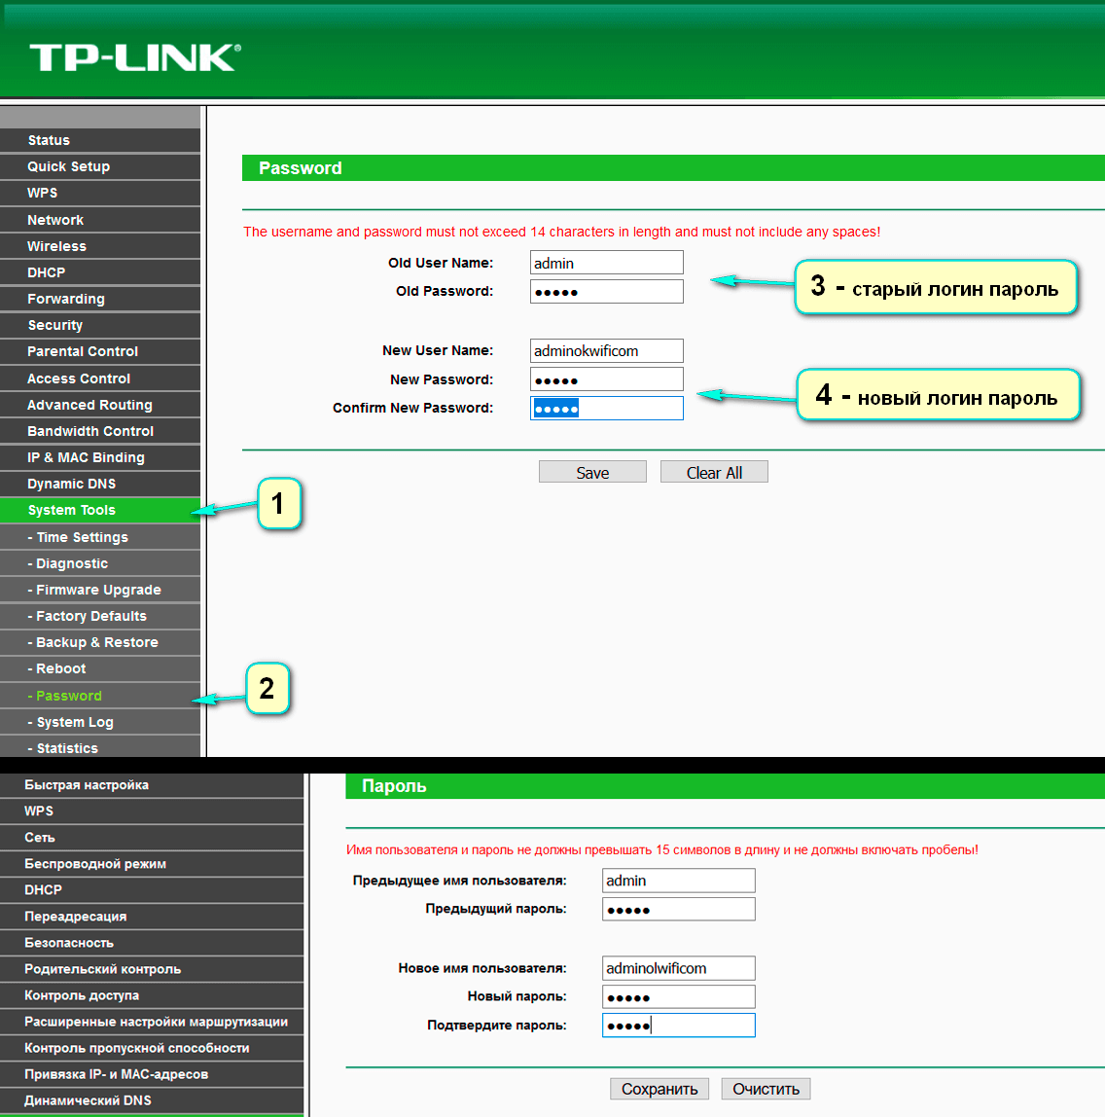
Task: Click the Новое имя пользователя input field
Action: (x=678, y=968)
